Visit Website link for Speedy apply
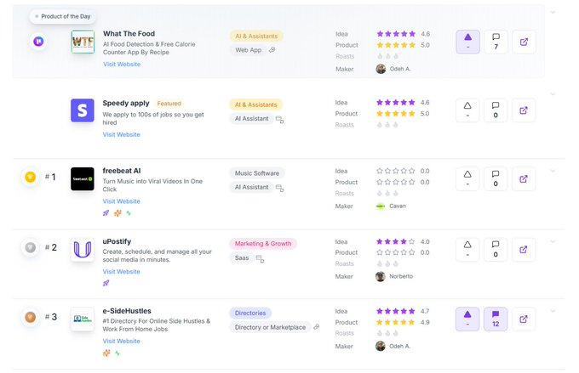Image resolution: width=579 pixels, height=373 pixels. (121, 134)
